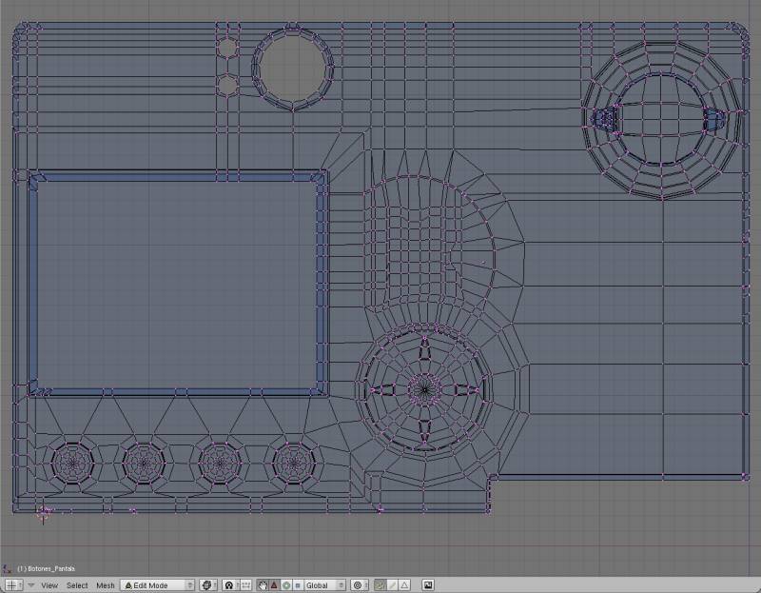Viewport: 761px width, 593px height.
Task: Open the Global orientation dropdown
Action: pyautogui.click(x=324, y=585)
